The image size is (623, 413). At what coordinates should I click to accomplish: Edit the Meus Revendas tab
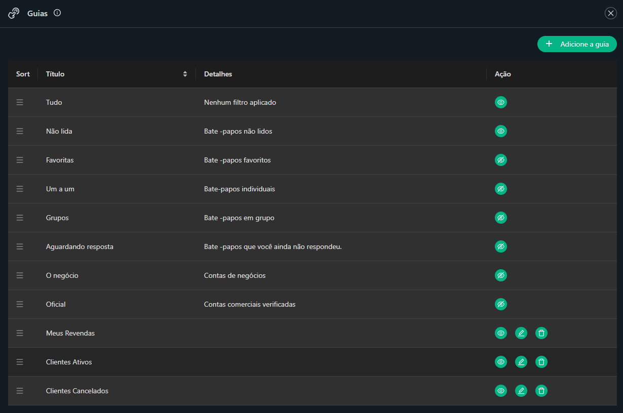(x=521, y=333)
